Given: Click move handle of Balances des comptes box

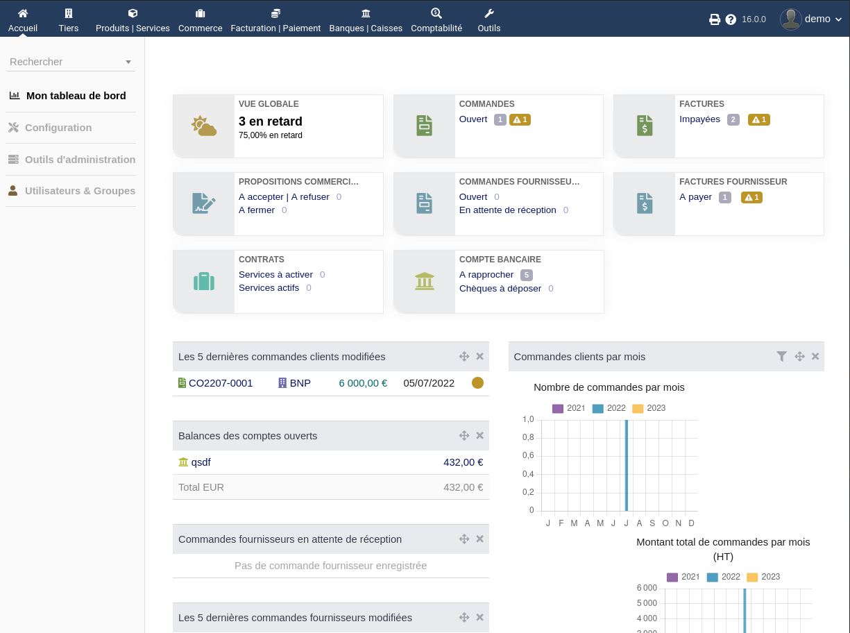Looking at the screenshot, I should (x=464, y=436).
